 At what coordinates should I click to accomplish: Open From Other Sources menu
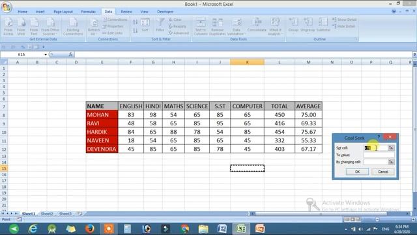[50, 26]
